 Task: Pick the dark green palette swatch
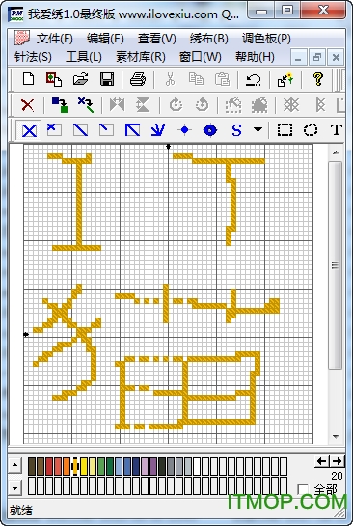(x=110, y=466)
